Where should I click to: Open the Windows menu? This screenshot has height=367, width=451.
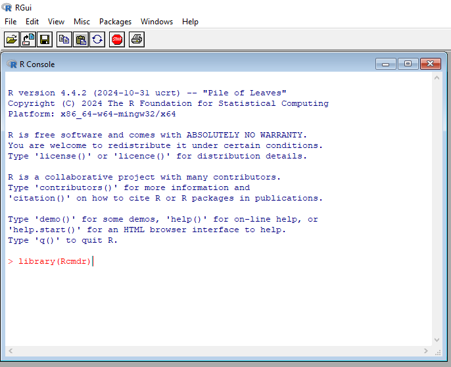[156, 22]
